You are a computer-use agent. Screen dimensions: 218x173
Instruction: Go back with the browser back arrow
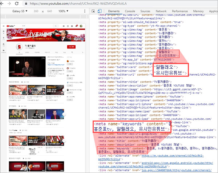click(2, 4)
